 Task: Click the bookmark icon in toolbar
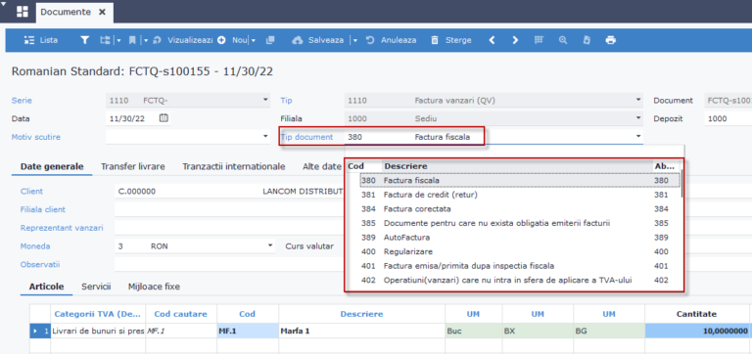[x=132, y=40]
